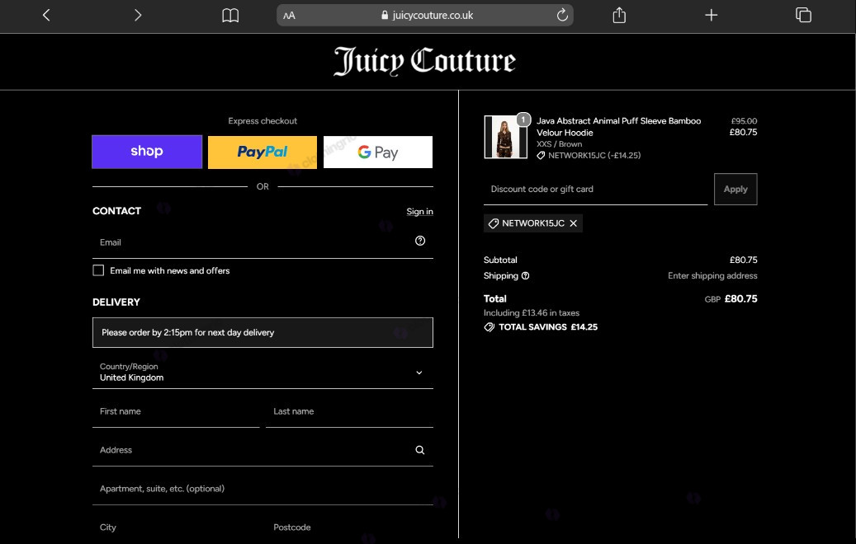Open the share sheet icon
Screen dimensions: 856x544
click(619, 16)
